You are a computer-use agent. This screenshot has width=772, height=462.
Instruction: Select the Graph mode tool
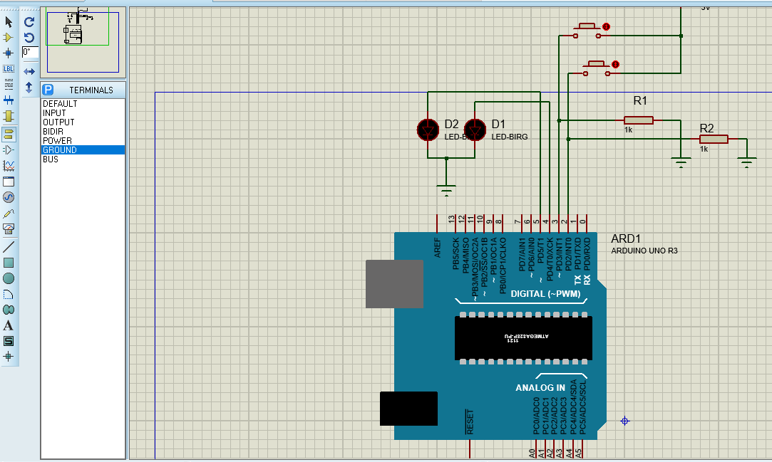(9, 166)
